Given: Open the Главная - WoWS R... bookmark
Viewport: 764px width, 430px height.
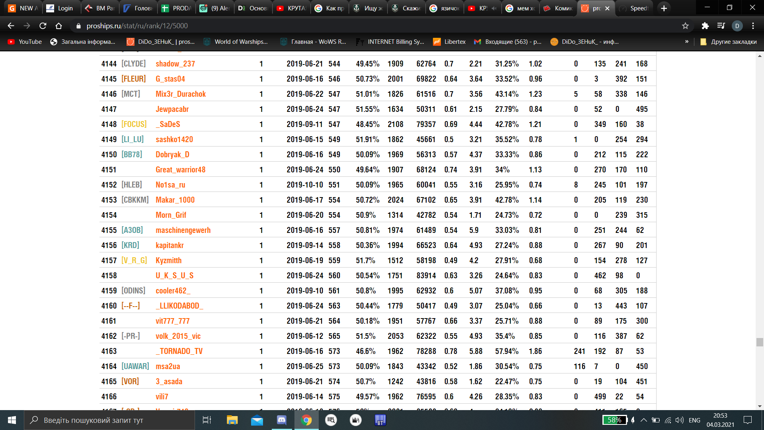Looking at the screenshot, I should 313,41.
